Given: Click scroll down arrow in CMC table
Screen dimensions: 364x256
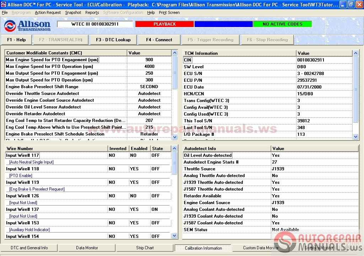Looking at the screenshot, I should [x=175, y=137].
